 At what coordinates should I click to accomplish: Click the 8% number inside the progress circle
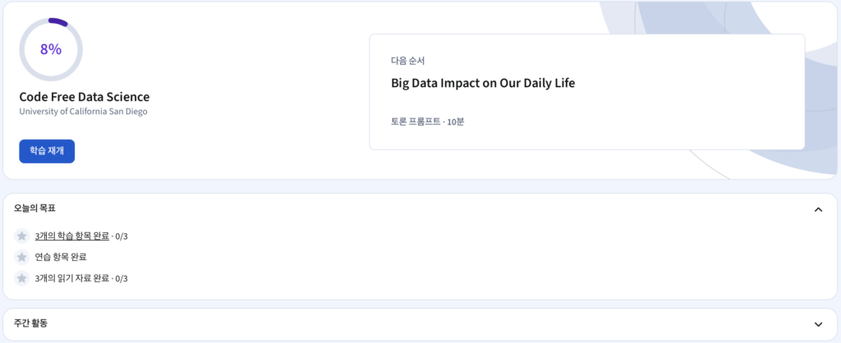point(51,49)
